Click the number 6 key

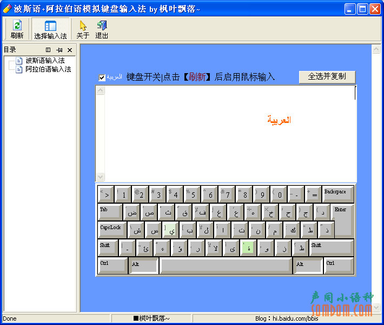point(209,194)
